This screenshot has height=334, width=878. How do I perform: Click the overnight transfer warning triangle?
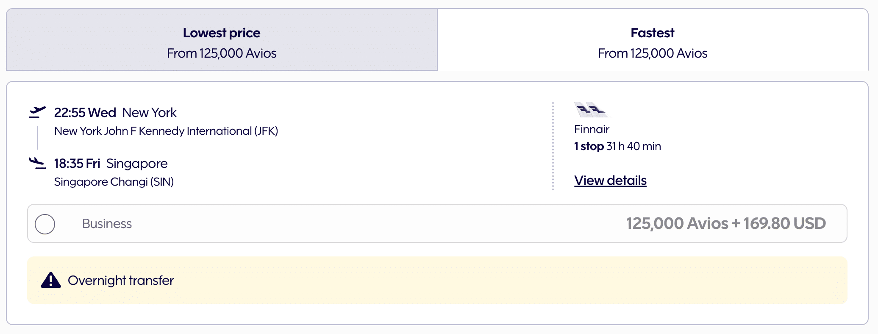coord(51,280)
